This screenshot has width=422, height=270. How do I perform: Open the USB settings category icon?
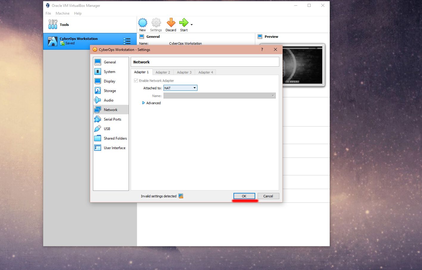[x=98, y=129]
